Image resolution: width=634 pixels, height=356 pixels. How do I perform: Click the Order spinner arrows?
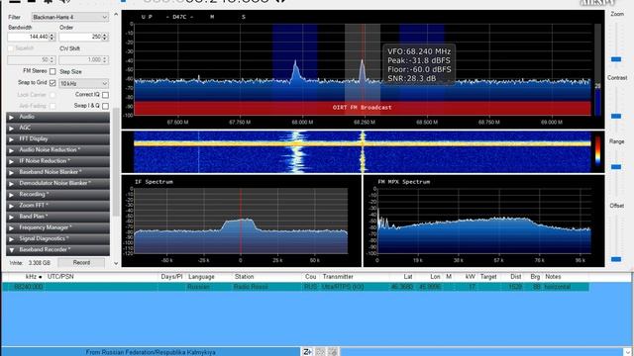105,37
